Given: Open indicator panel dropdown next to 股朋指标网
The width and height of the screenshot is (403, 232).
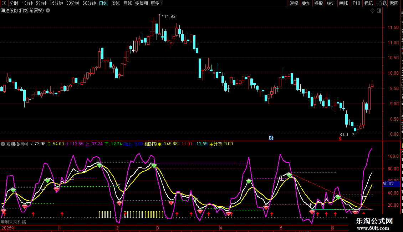Looking at the screenshot, I should click(x=3, y=144).
